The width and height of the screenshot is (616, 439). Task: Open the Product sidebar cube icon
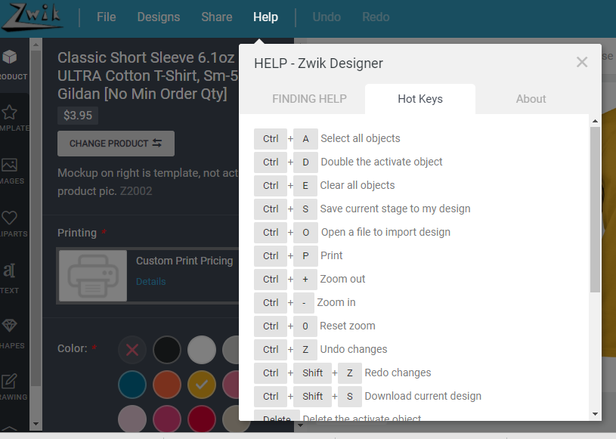coord(9,57)
